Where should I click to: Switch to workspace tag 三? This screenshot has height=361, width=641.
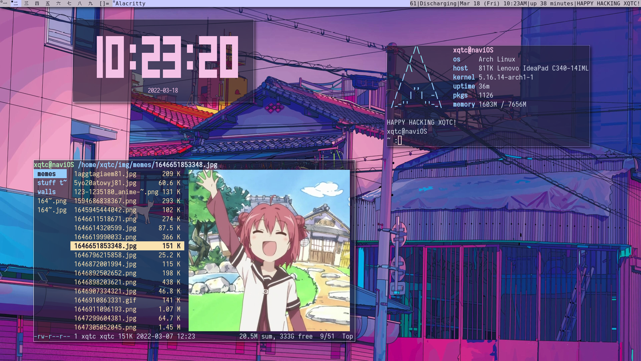(x=26, y=3)
